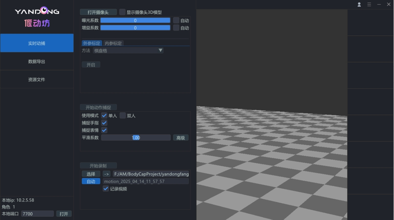Switch to the 内参标定 tab
394x220 pixels.
click(114, 43)
